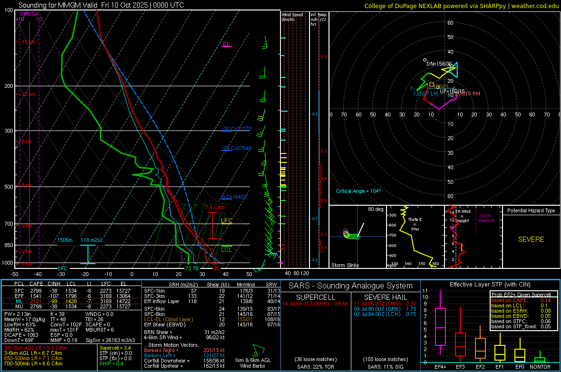Image resolution: width=561 pixels, height=372 pixels.
Task: Click the 118 m2s2 helicity label
Action: tap(92, 240)
